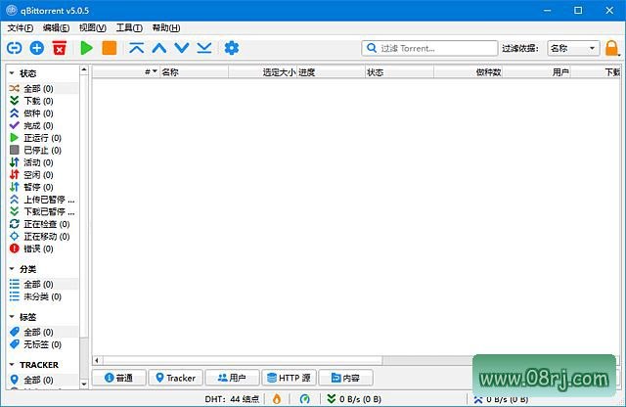This screenshot has width=626, height=407.
Task: Collapse the 状态 section
Action: pos(12,73)
